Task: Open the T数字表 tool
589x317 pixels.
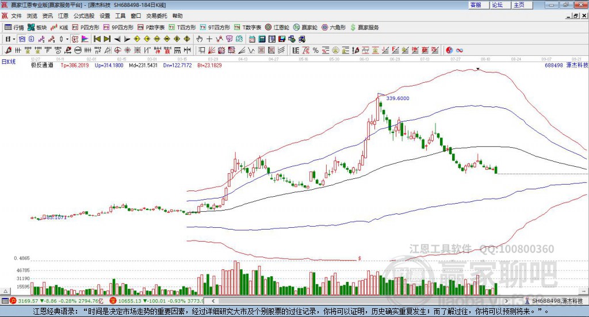Action: coord(247,27)
